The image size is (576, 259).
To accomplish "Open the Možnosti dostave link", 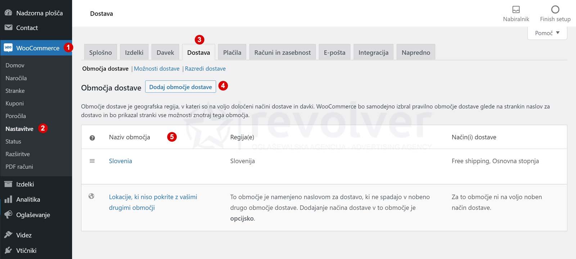I will click(157, 69).
